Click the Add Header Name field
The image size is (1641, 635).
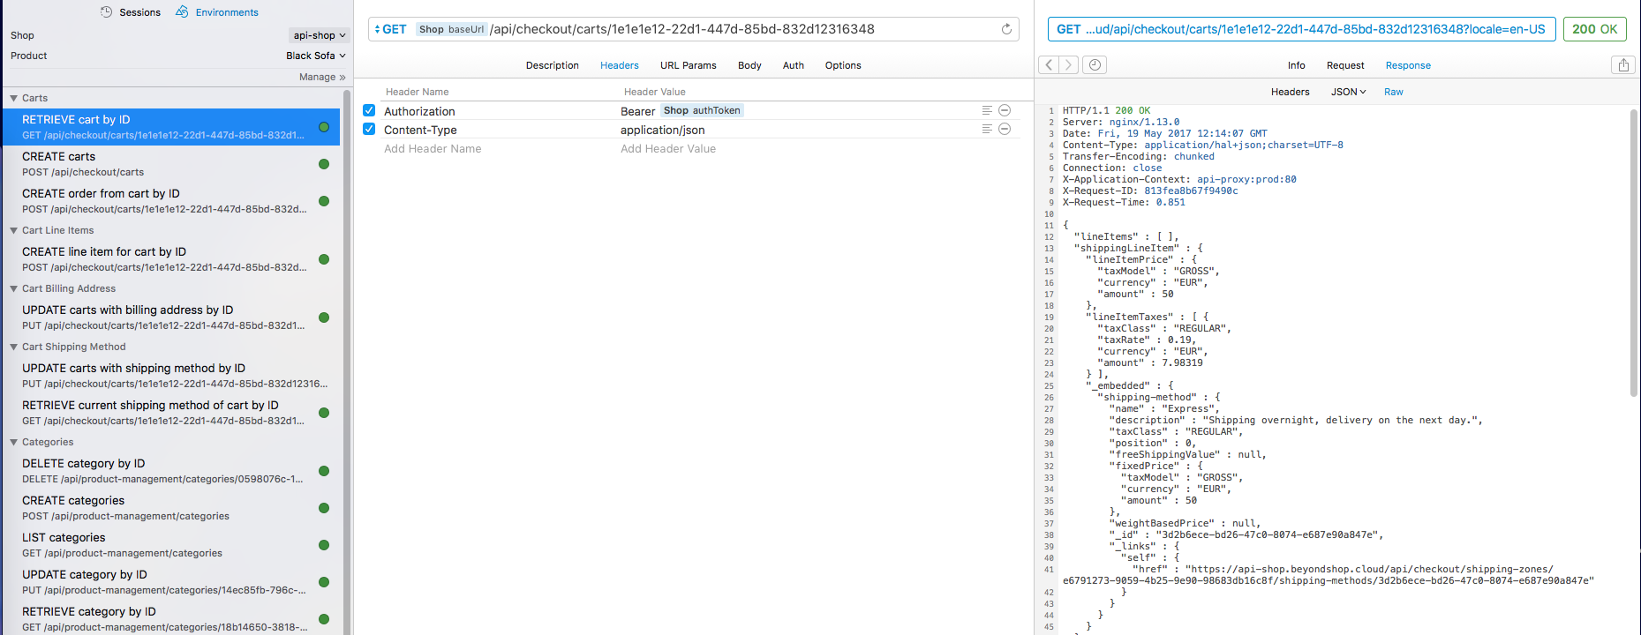(x=433, y=148)
